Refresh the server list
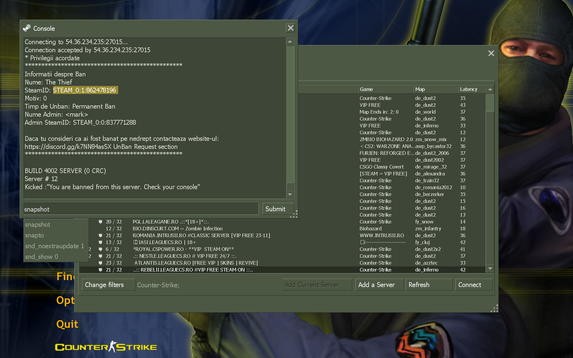This screenshot has width=573, height=358. pyautogui.click(x=428, y=285)
